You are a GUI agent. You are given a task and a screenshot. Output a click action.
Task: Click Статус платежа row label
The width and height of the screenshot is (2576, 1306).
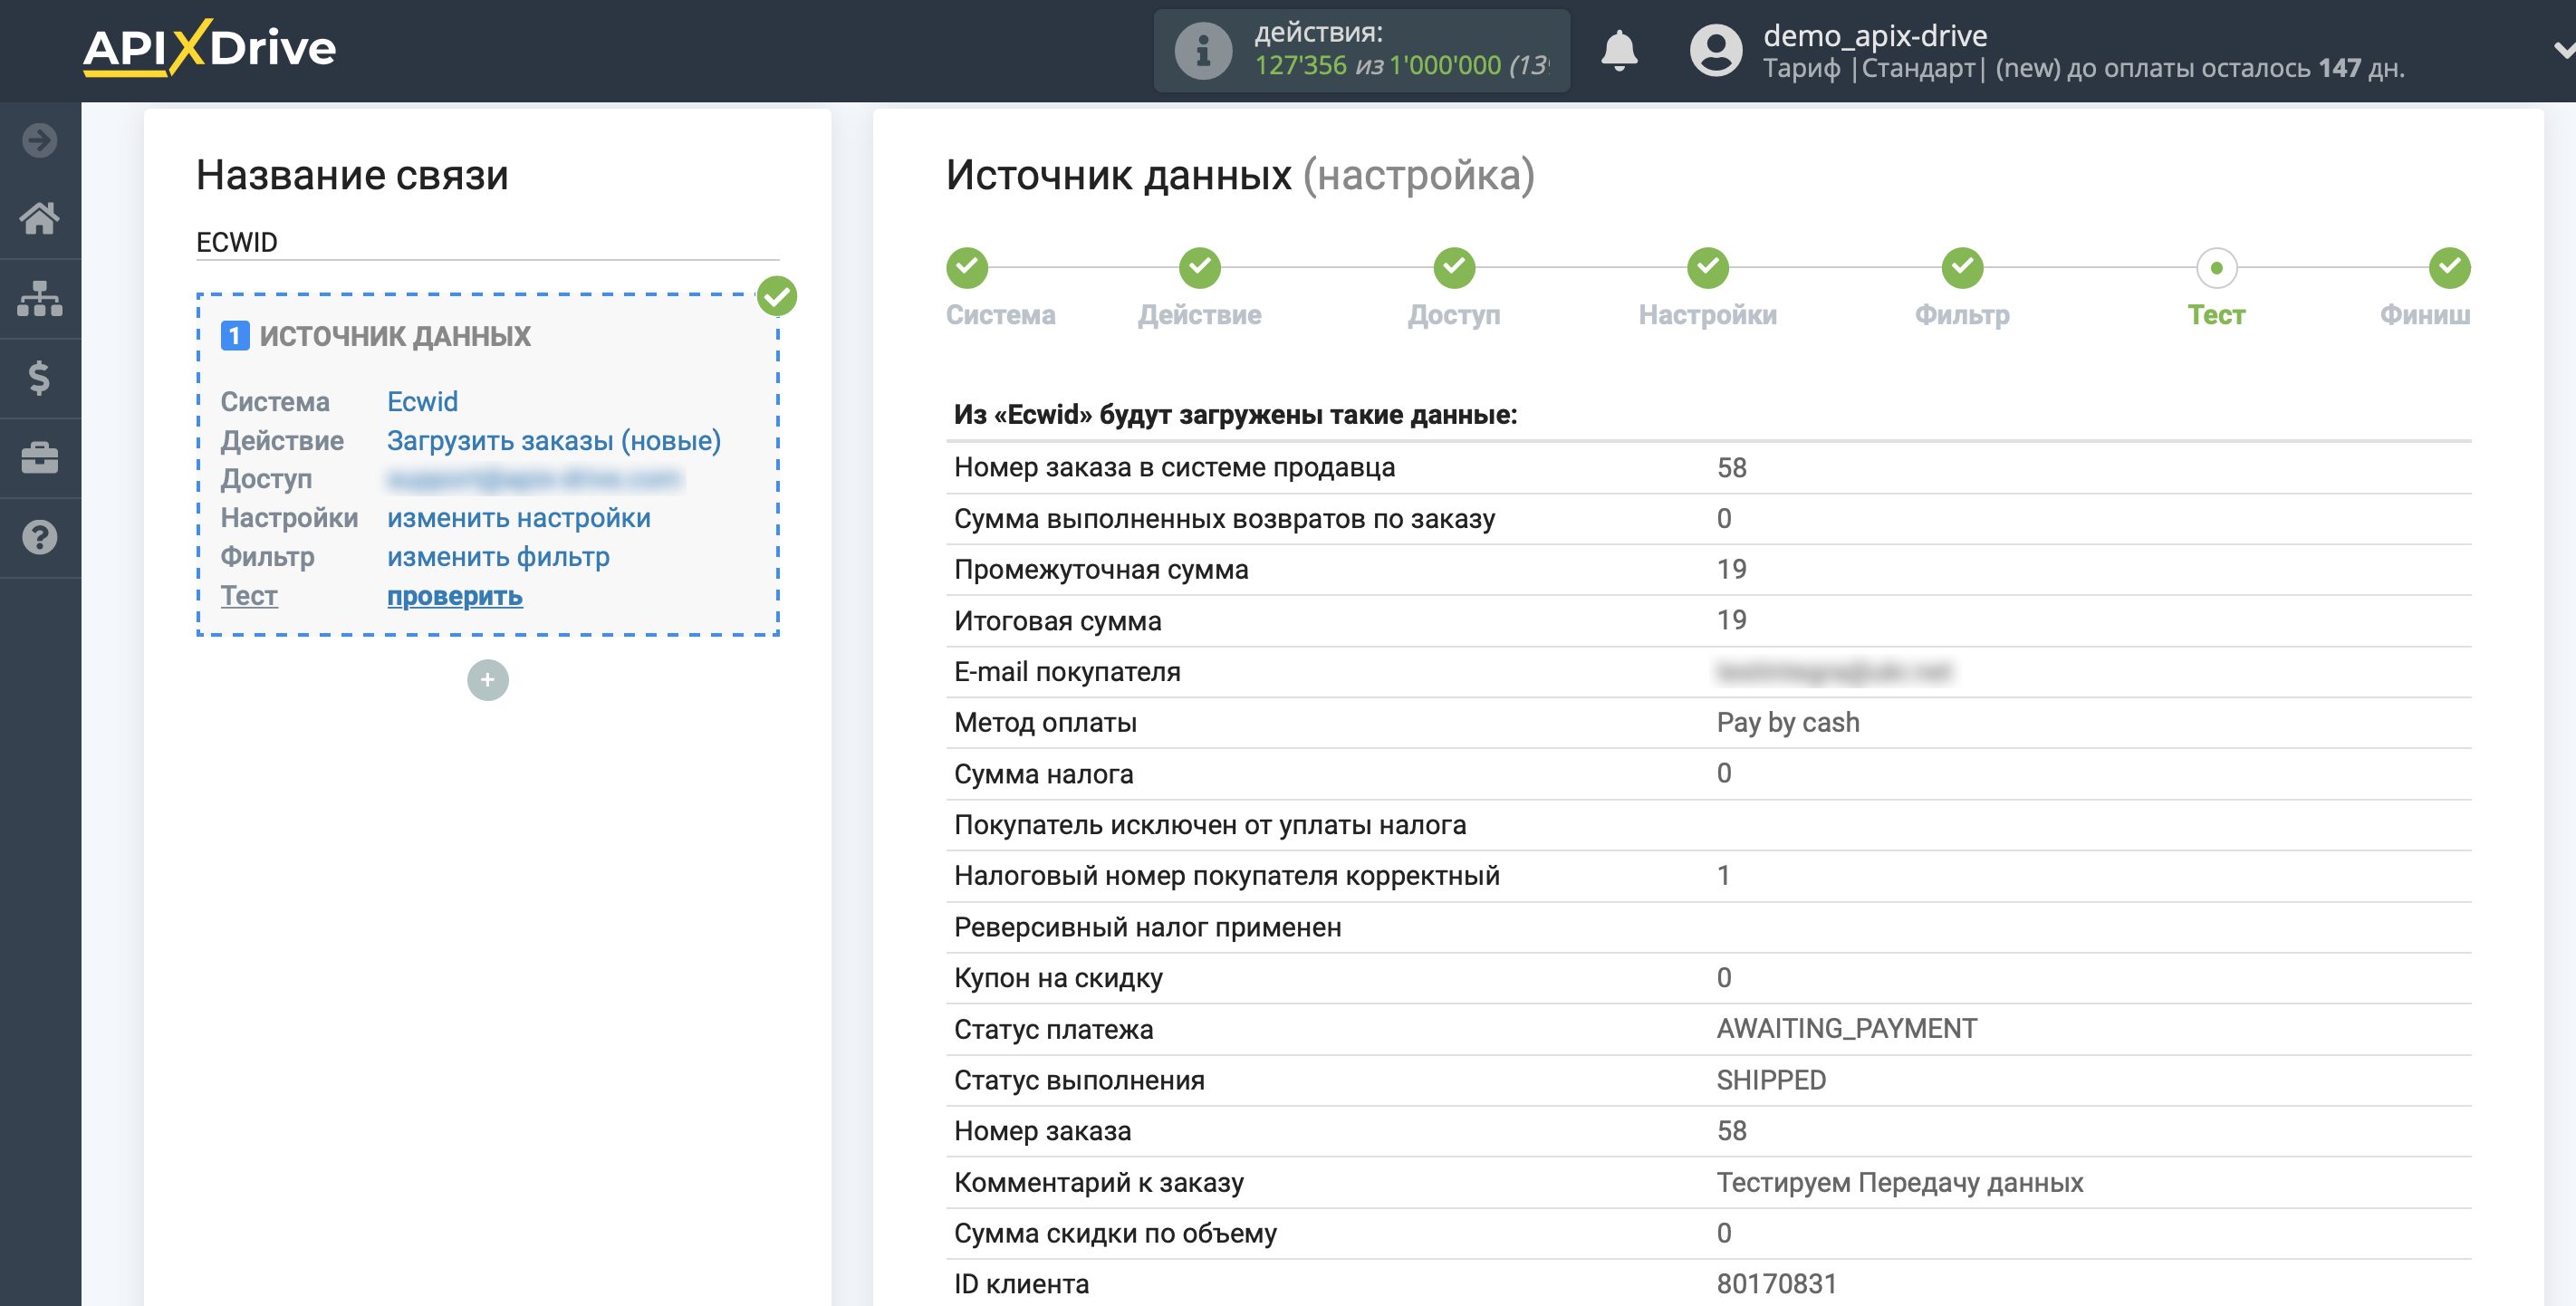[1054, 1029]
